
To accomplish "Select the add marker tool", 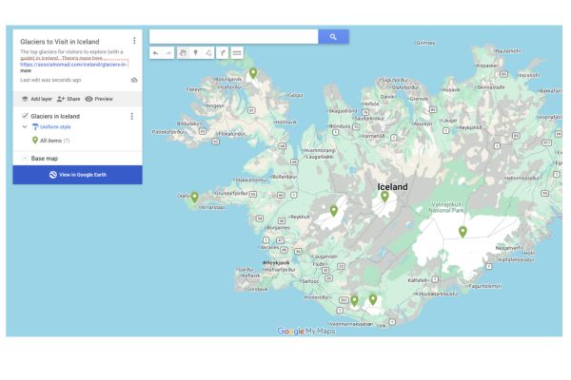I will coord(195,53).
